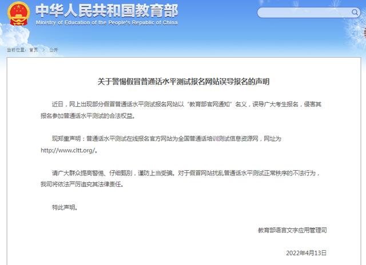The width and height of the screenshot is (366, 265).
Task: Click the paragraph starting 近日，网上出现
Action: point(181,110)
